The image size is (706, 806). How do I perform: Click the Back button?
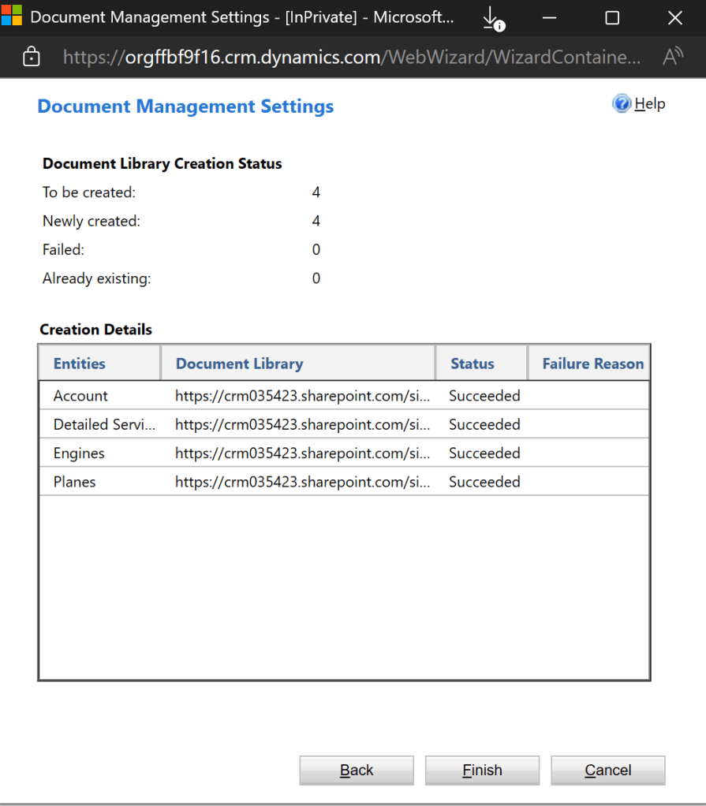[357, 771]
